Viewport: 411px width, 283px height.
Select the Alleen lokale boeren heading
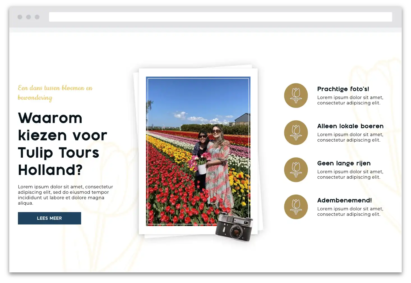tap(350, 126)
